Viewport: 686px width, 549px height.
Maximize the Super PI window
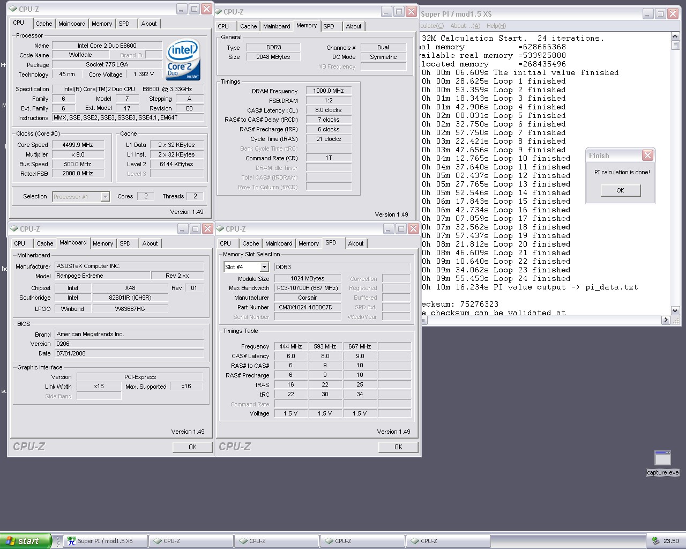click(660, 14)
